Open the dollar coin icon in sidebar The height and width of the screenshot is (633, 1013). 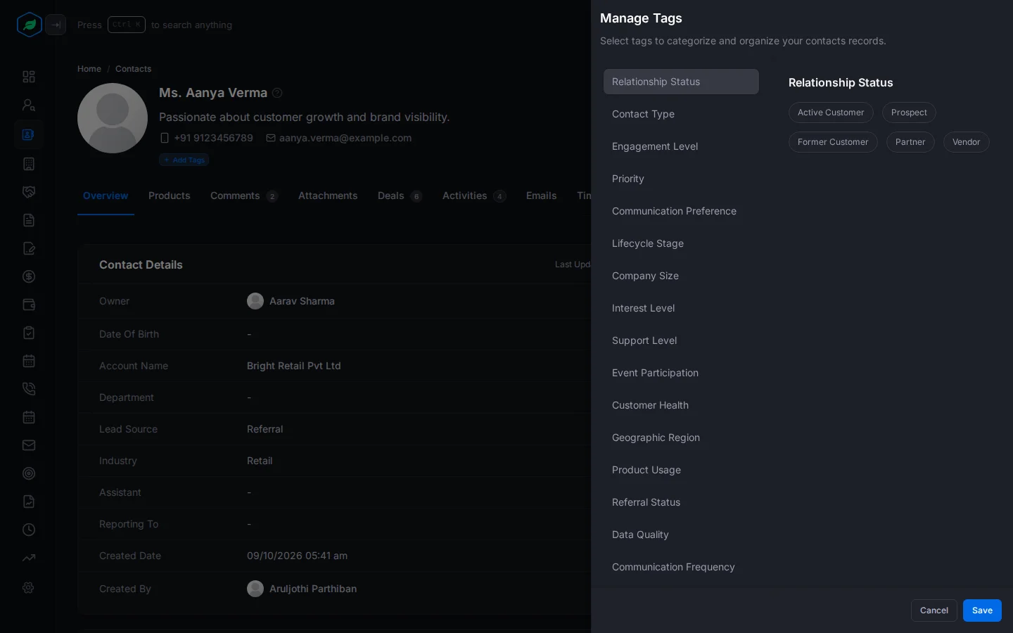(29, 276)
